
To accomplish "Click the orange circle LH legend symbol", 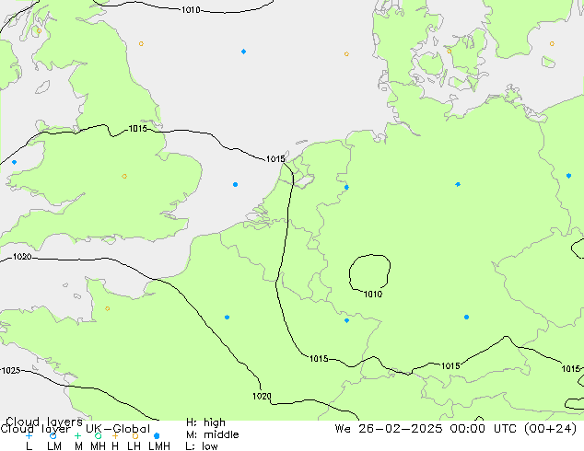I will click(135, 435).
